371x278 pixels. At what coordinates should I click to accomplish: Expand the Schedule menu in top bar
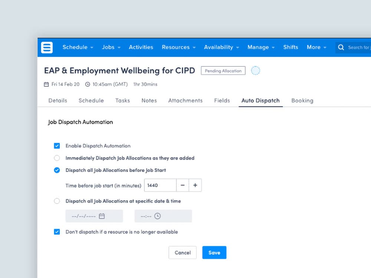coord(78,47)
